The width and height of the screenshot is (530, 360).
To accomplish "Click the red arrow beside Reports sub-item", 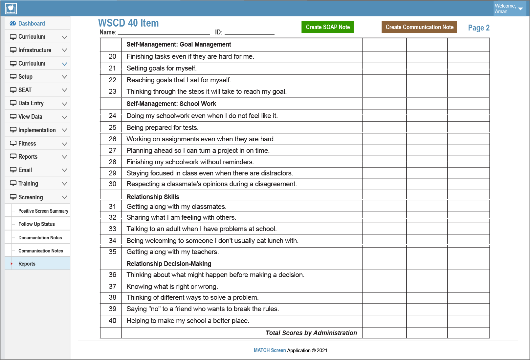I will point(12,263).
